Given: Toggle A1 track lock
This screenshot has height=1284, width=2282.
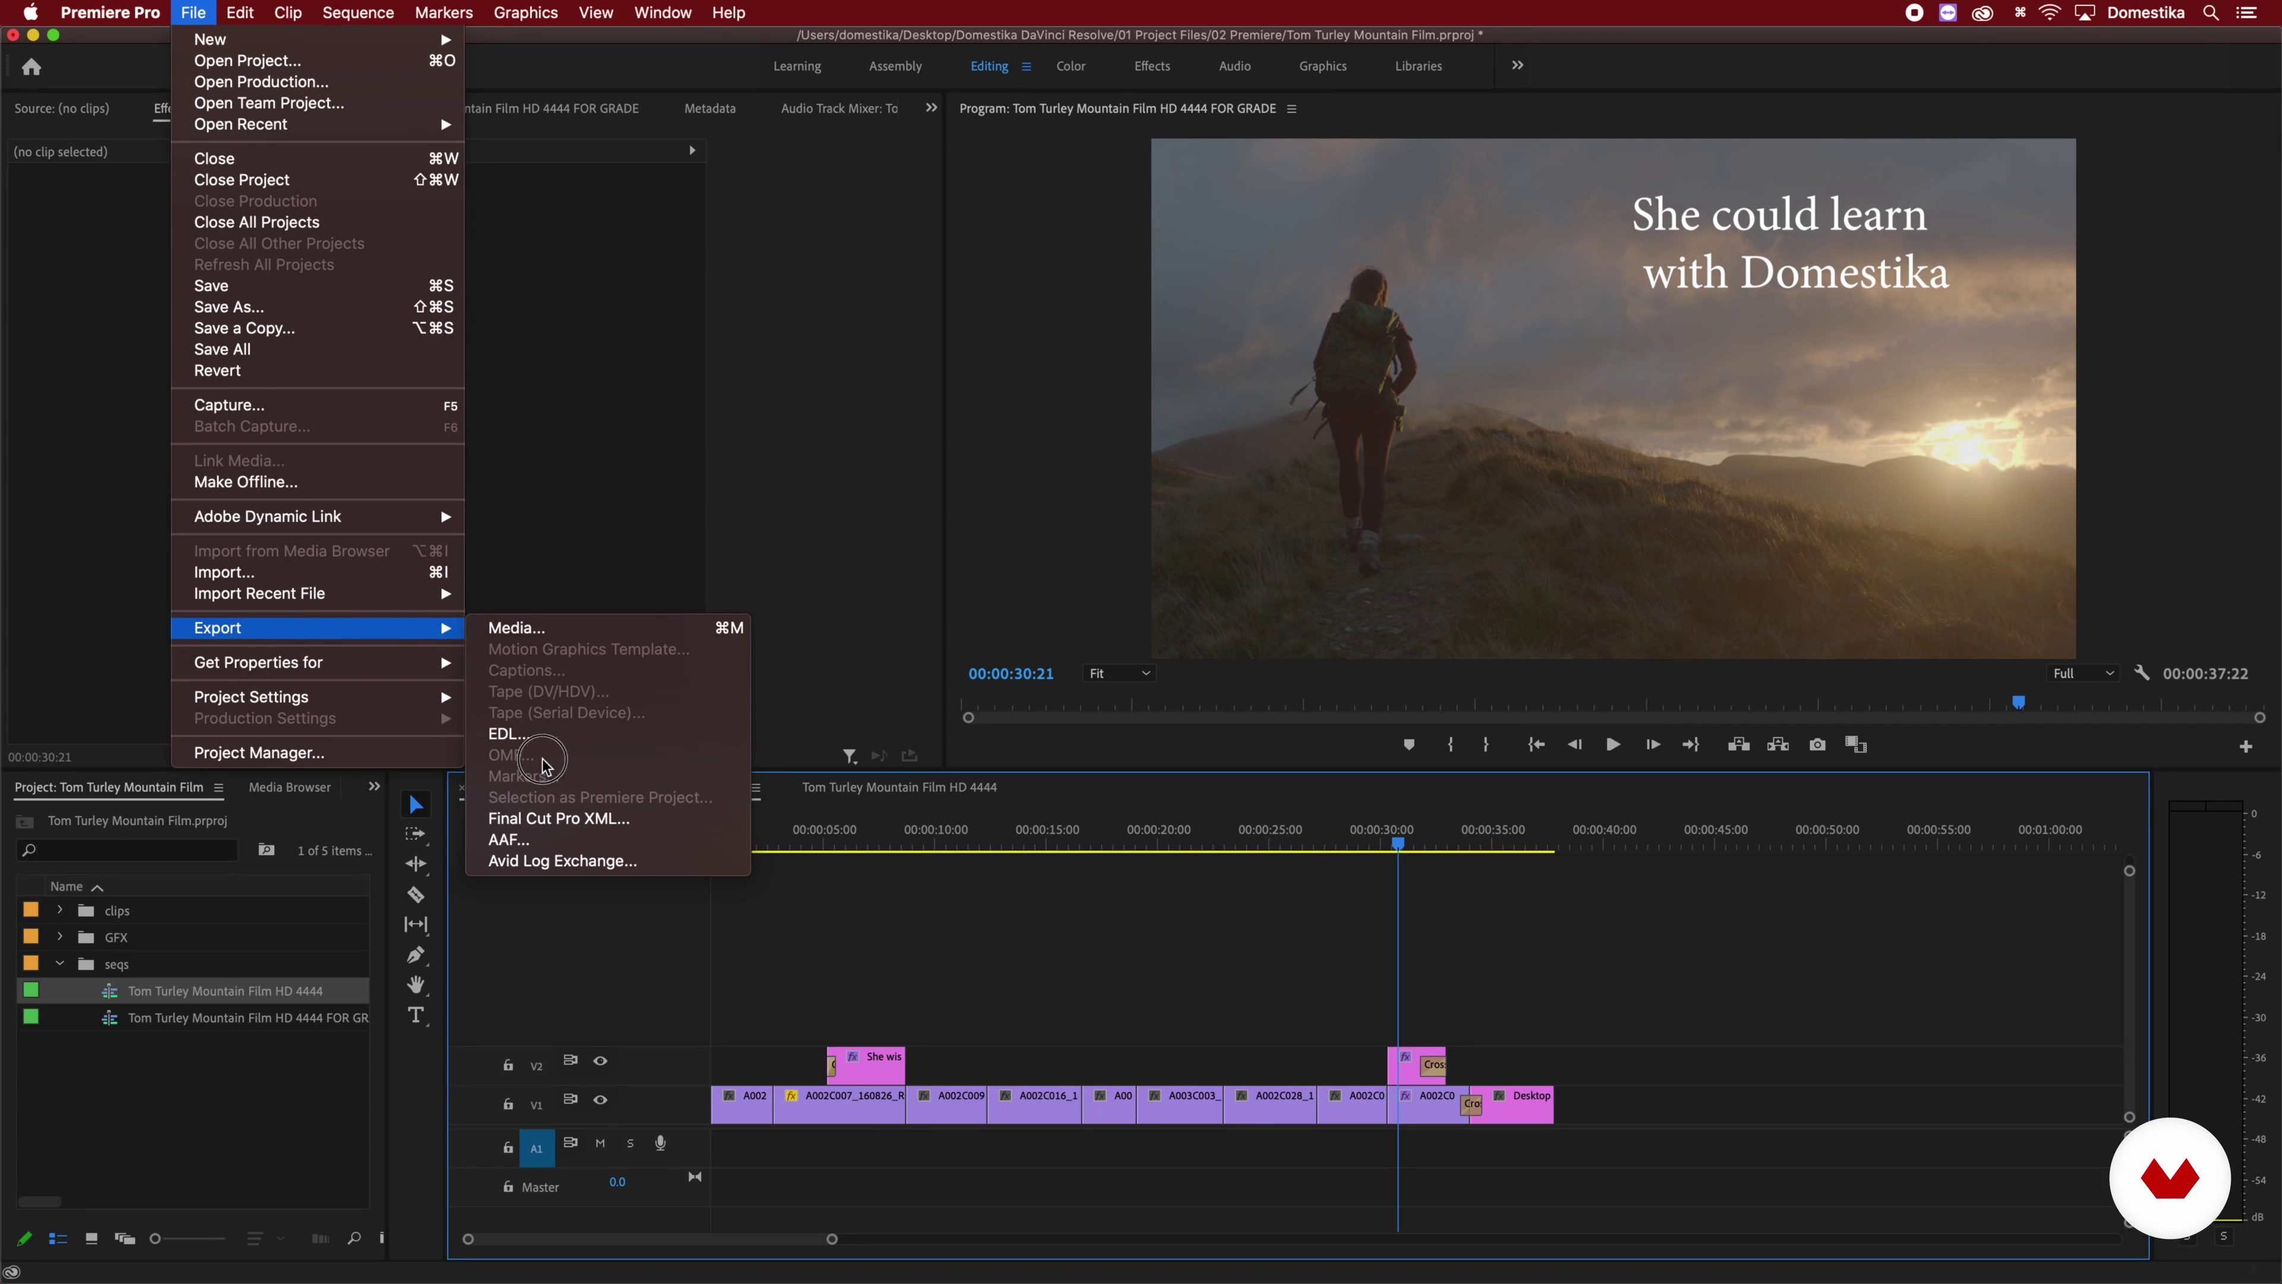Looking at the screenshot, I should coord(508,1147).
